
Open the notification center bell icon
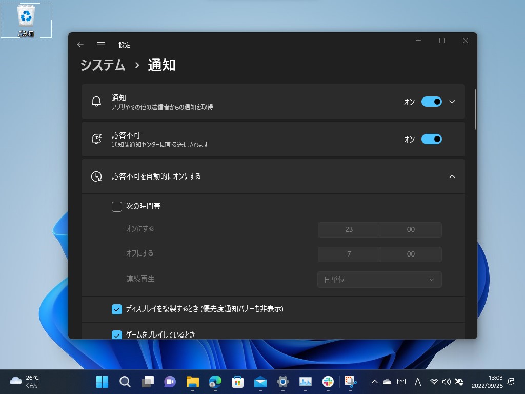(x=511, y=382)
